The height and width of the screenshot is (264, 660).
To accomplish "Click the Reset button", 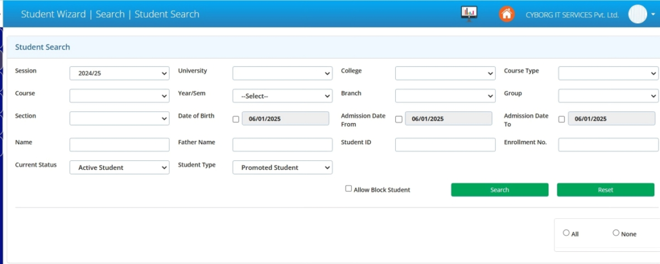I will tap(605, 190).
